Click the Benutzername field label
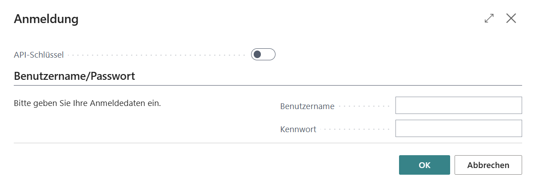Viewport: 535px width, 188px height. tap(307, 106)
